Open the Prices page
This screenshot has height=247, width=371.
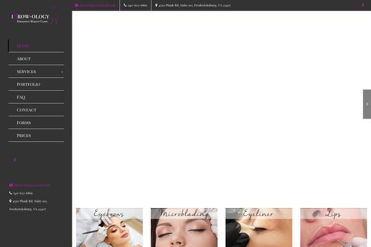pyautogui.click(x=36, y=135)
